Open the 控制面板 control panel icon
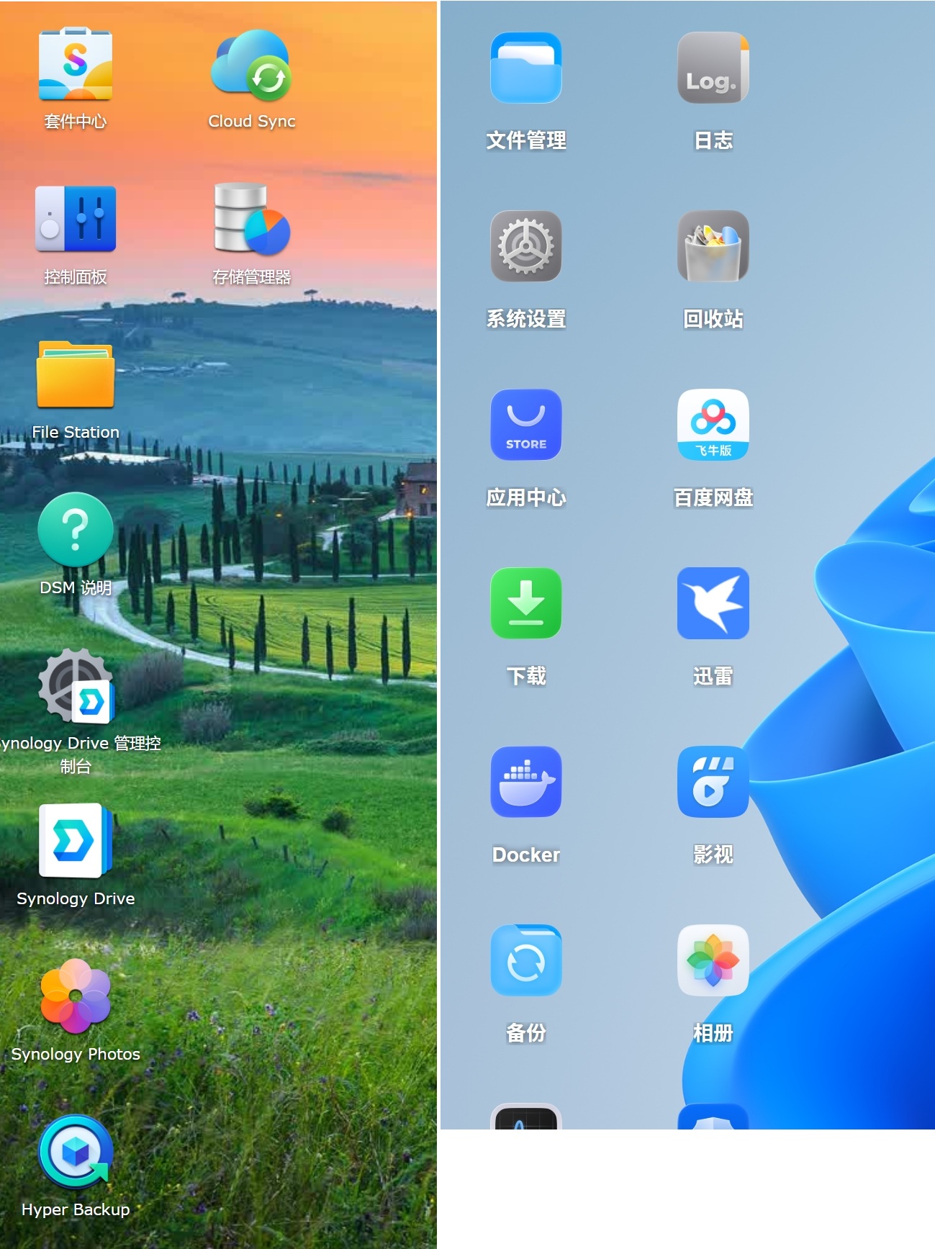 [x=76, y=219]
